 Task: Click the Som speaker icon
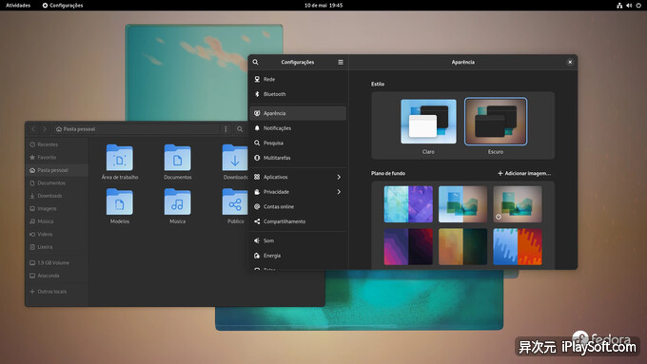[x=257, y=240]
